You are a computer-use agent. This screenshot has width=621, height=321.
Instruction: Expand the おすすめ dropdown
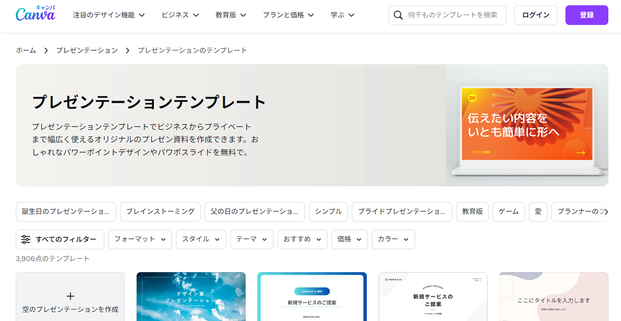click(x=302, y=239)
